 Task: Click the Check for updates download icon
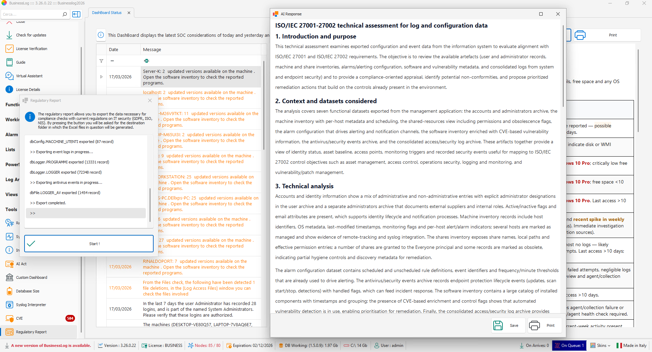click(x=9, y=35)
